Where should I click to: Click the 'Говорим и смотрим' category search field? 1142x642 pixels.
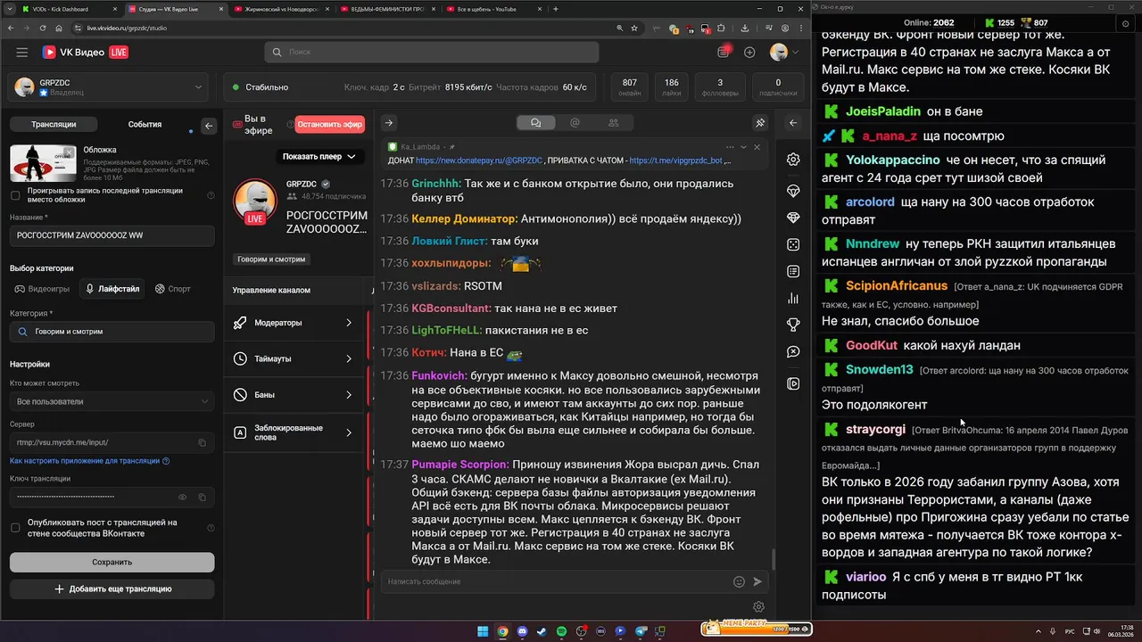112,332
